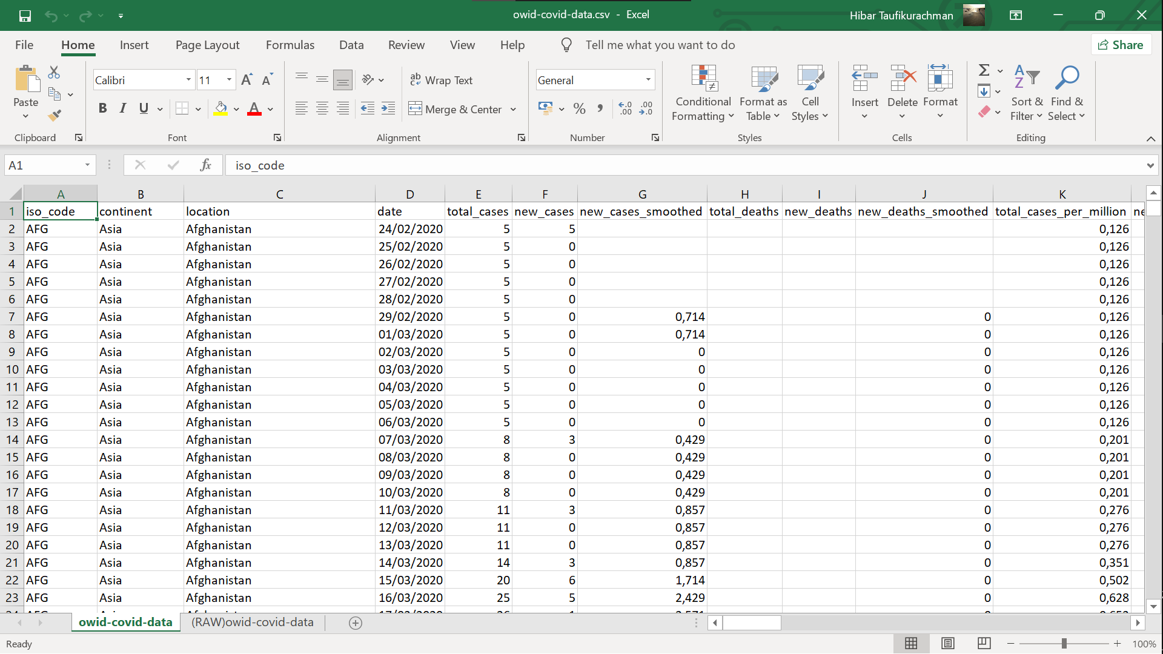Click the Tell me what you want field
Viewport: 1163px width, 654px height.
(x=660, y=45)
